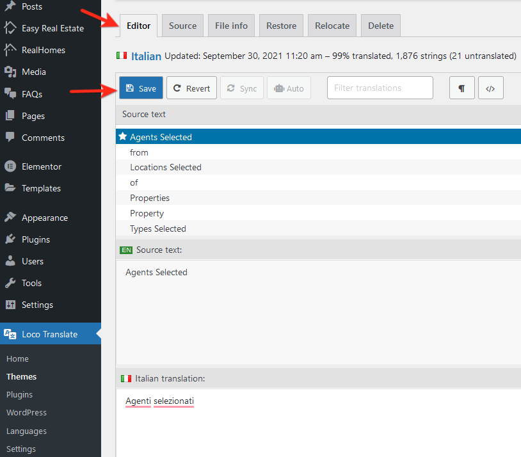Image resolution: width=521 pixels, height=457 pixels.
Task: Toggle code view with the </> button
Action: coord(490,88)
